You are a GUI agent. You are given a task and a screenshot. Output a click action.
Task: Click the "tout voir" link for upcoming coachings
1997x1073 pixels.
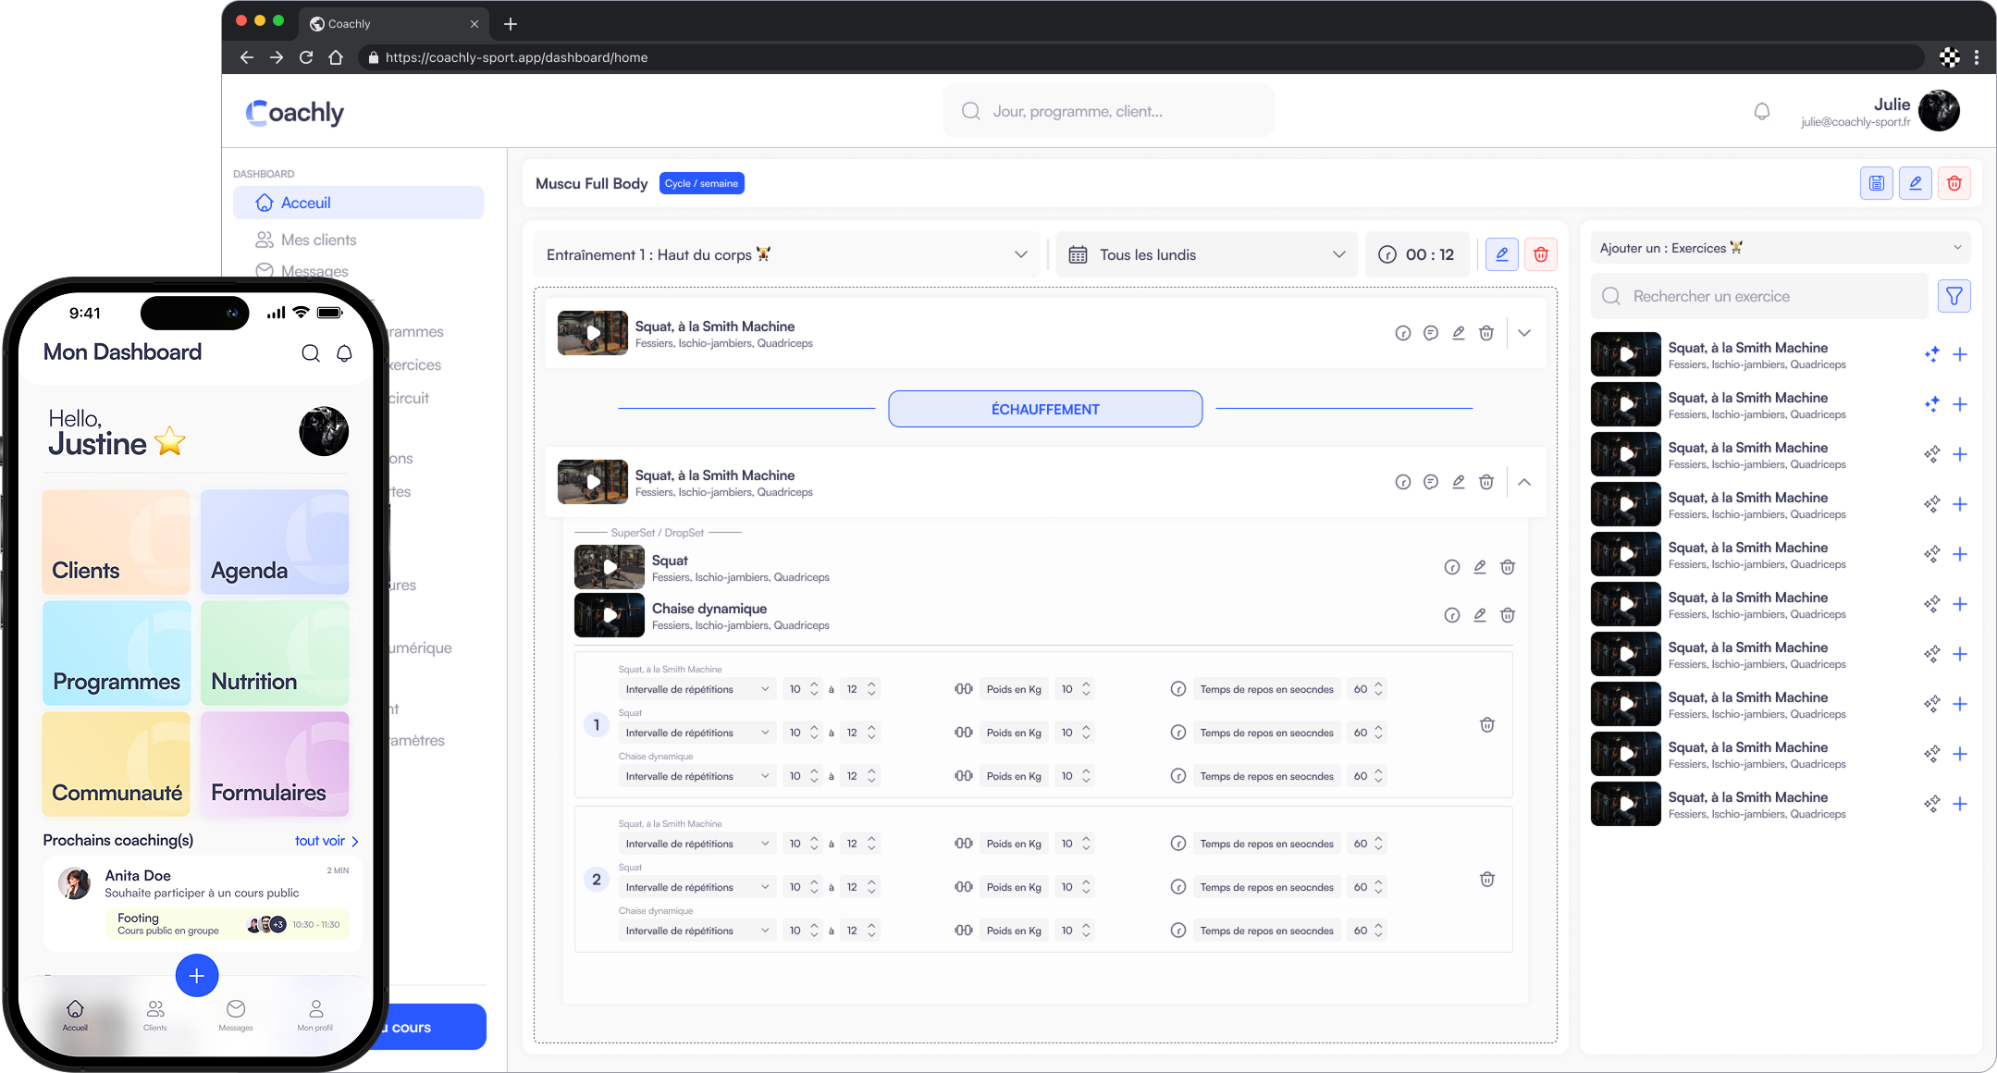coord(320,841)
